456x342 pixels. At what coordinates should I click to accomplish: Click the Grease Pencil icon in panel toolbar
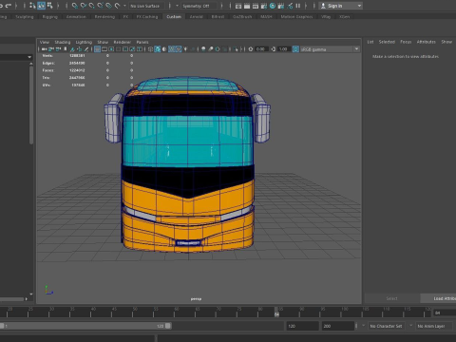pyautogui.click(x=86, y=49)
